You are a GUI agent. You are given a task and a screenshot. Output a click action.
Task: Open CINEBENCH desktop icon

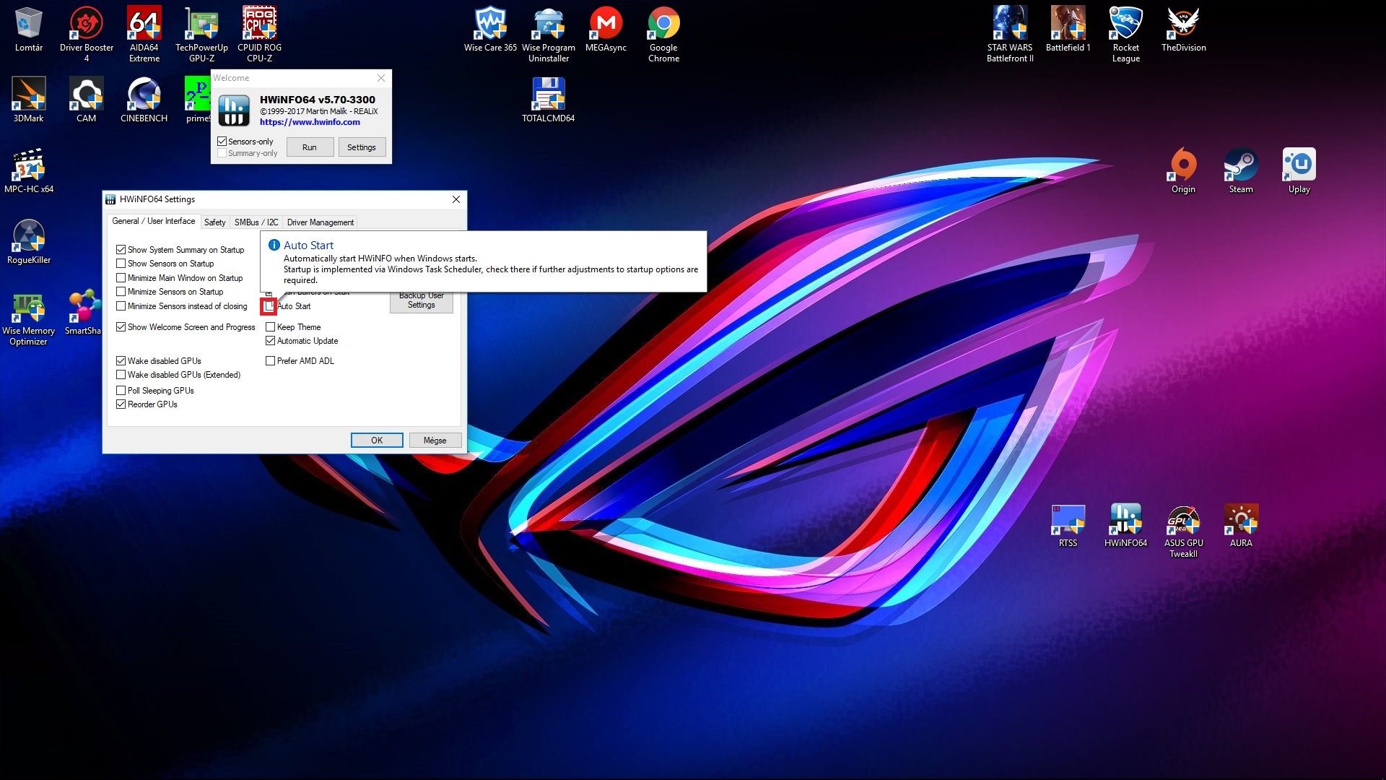144,100
